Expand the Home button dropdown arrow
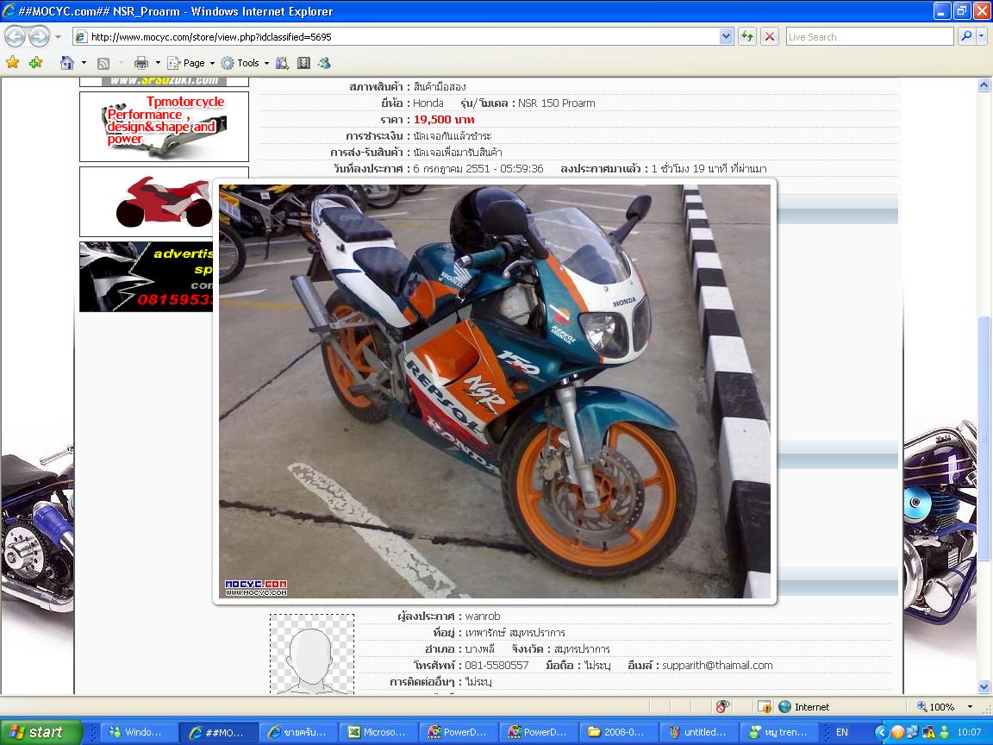This screenshot has height=745, width=993. pos(84,63)
